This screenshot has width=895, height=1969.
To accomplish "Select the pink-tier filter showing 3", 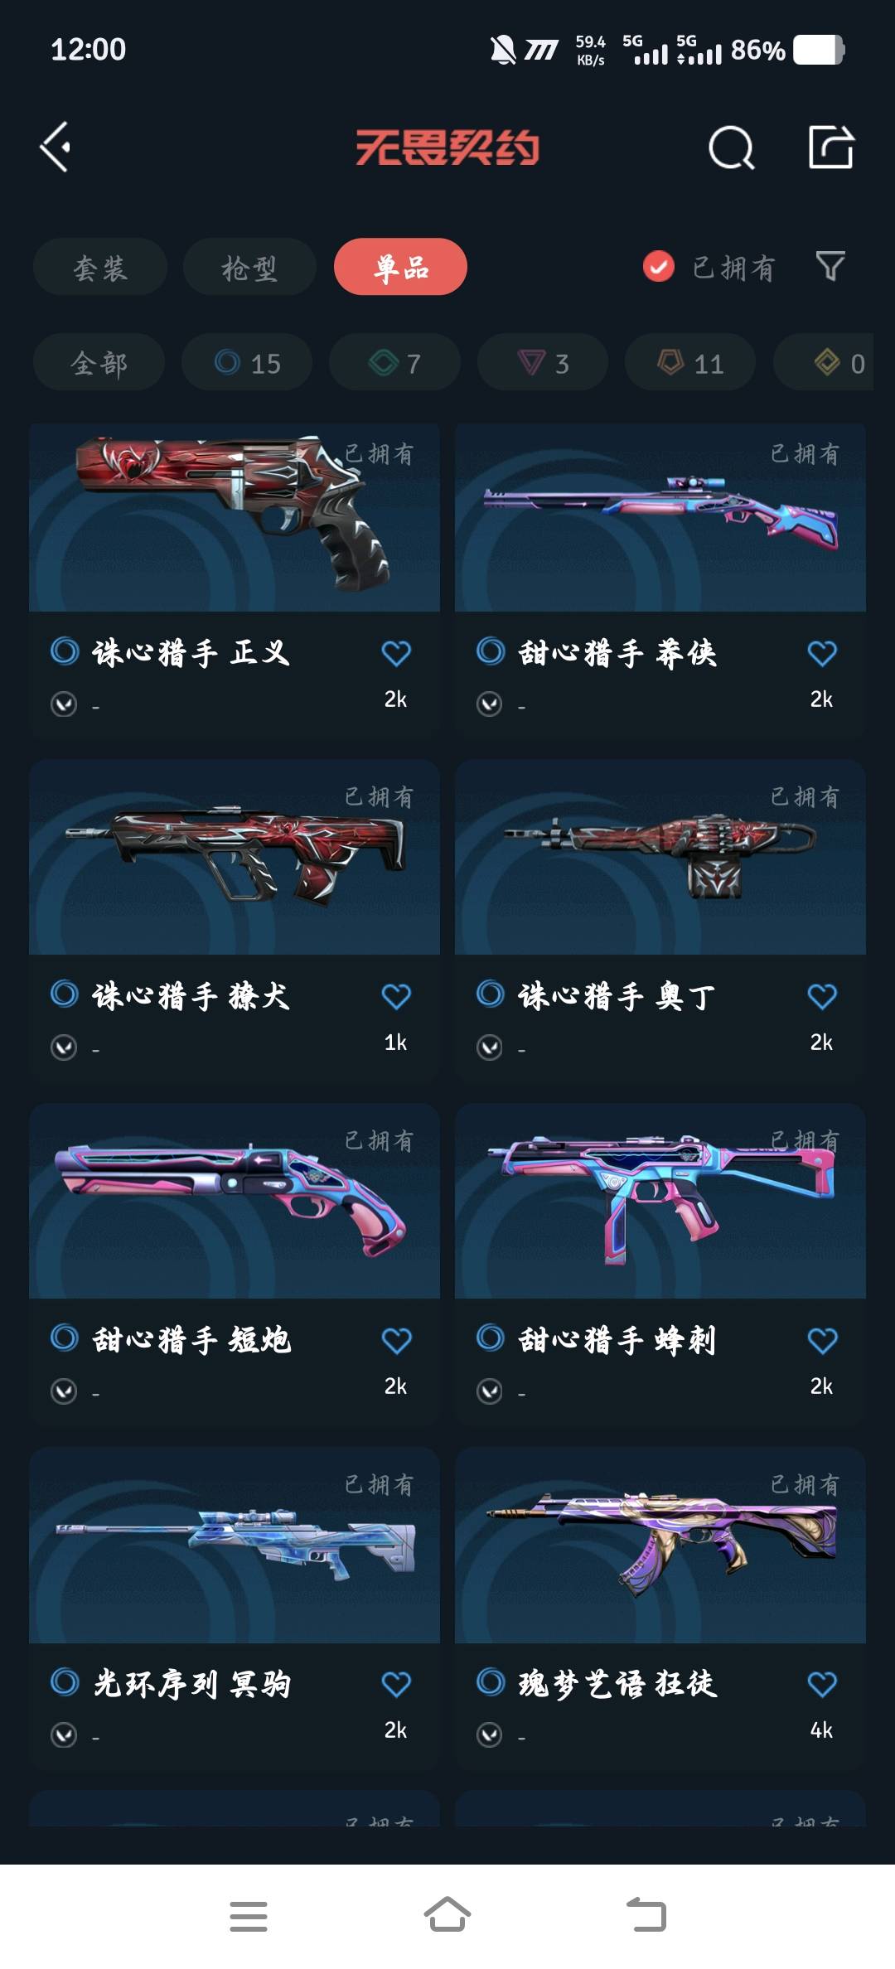I will (x=543, y=362).
